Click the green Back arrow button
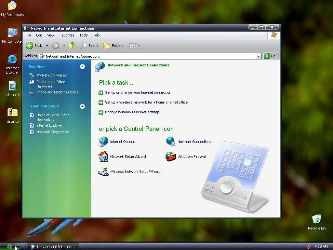 30,46
